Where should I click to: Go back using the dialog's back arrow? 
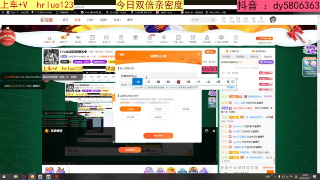point(121,54)
